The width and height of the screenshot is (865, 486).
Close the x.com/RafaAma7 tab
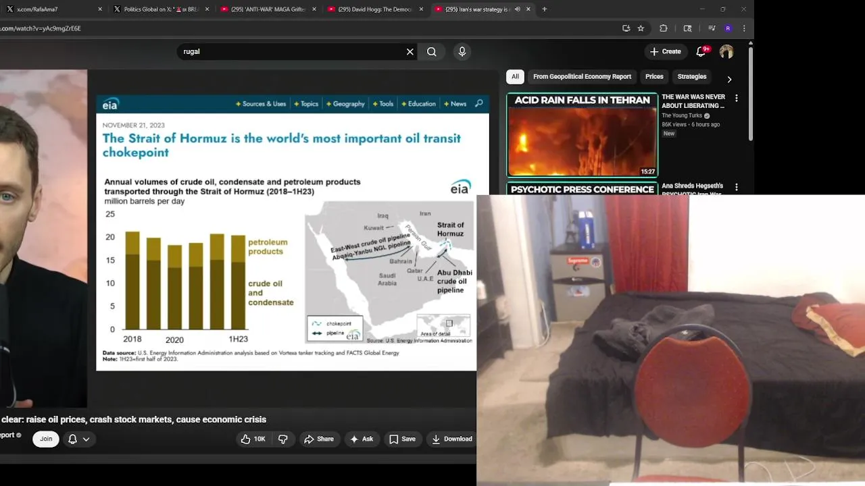[x=100, y=9]
